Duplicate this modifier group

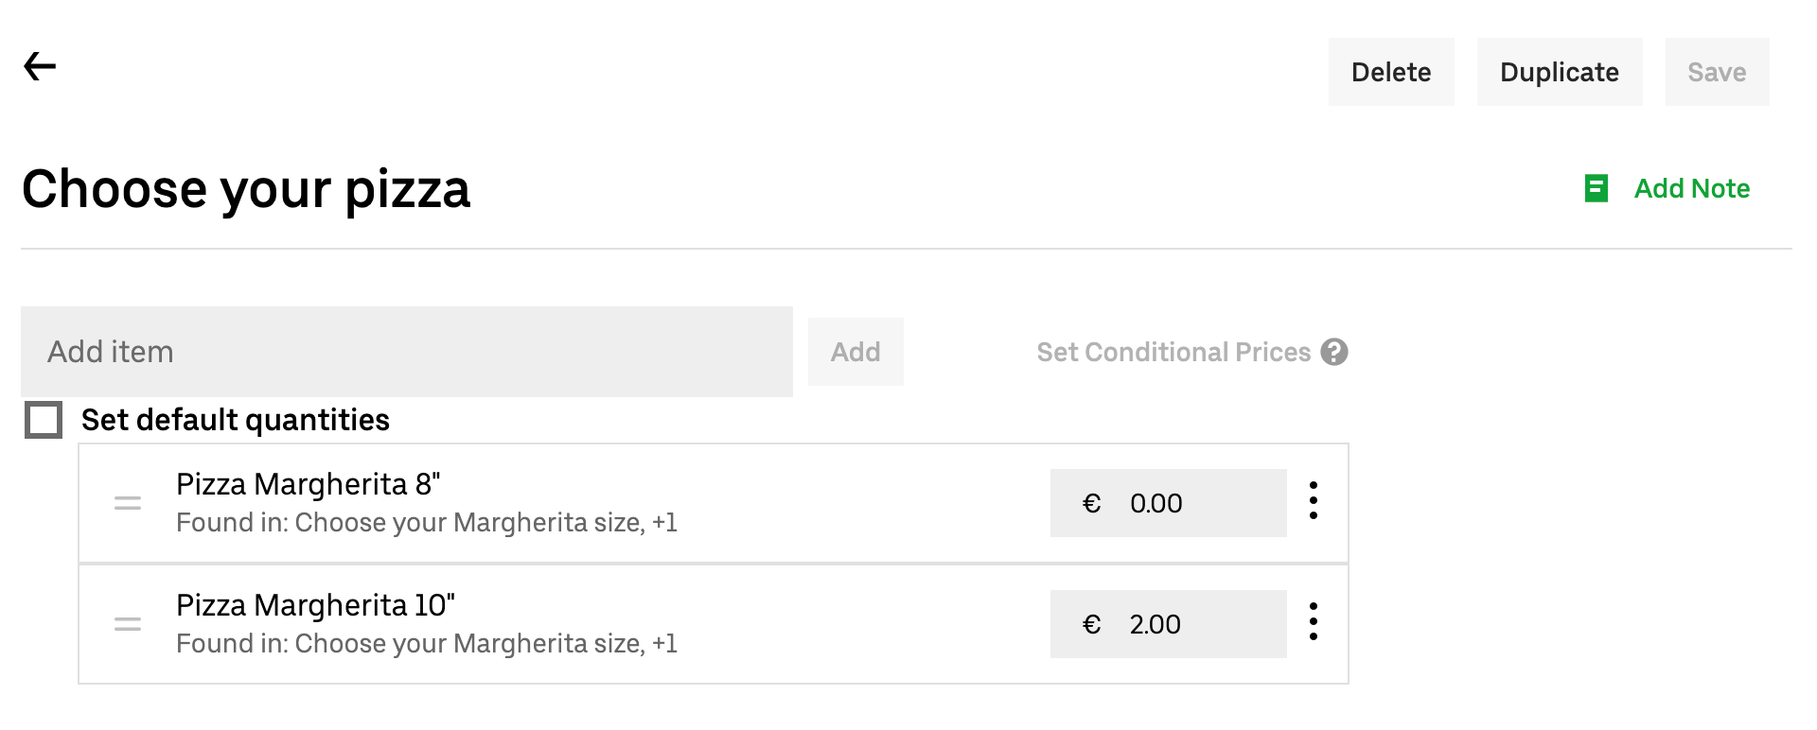(x=1559, y=72)
